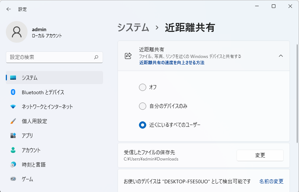Open アカウント settings category
This screenshot has width=299, height=192.
click(x=54, y=150)
